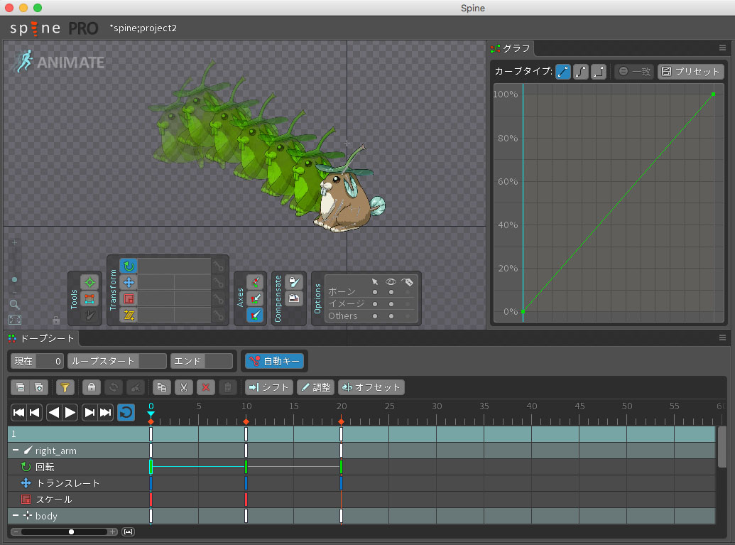
Task: Select World axes mode
Action: pos(255,315)
